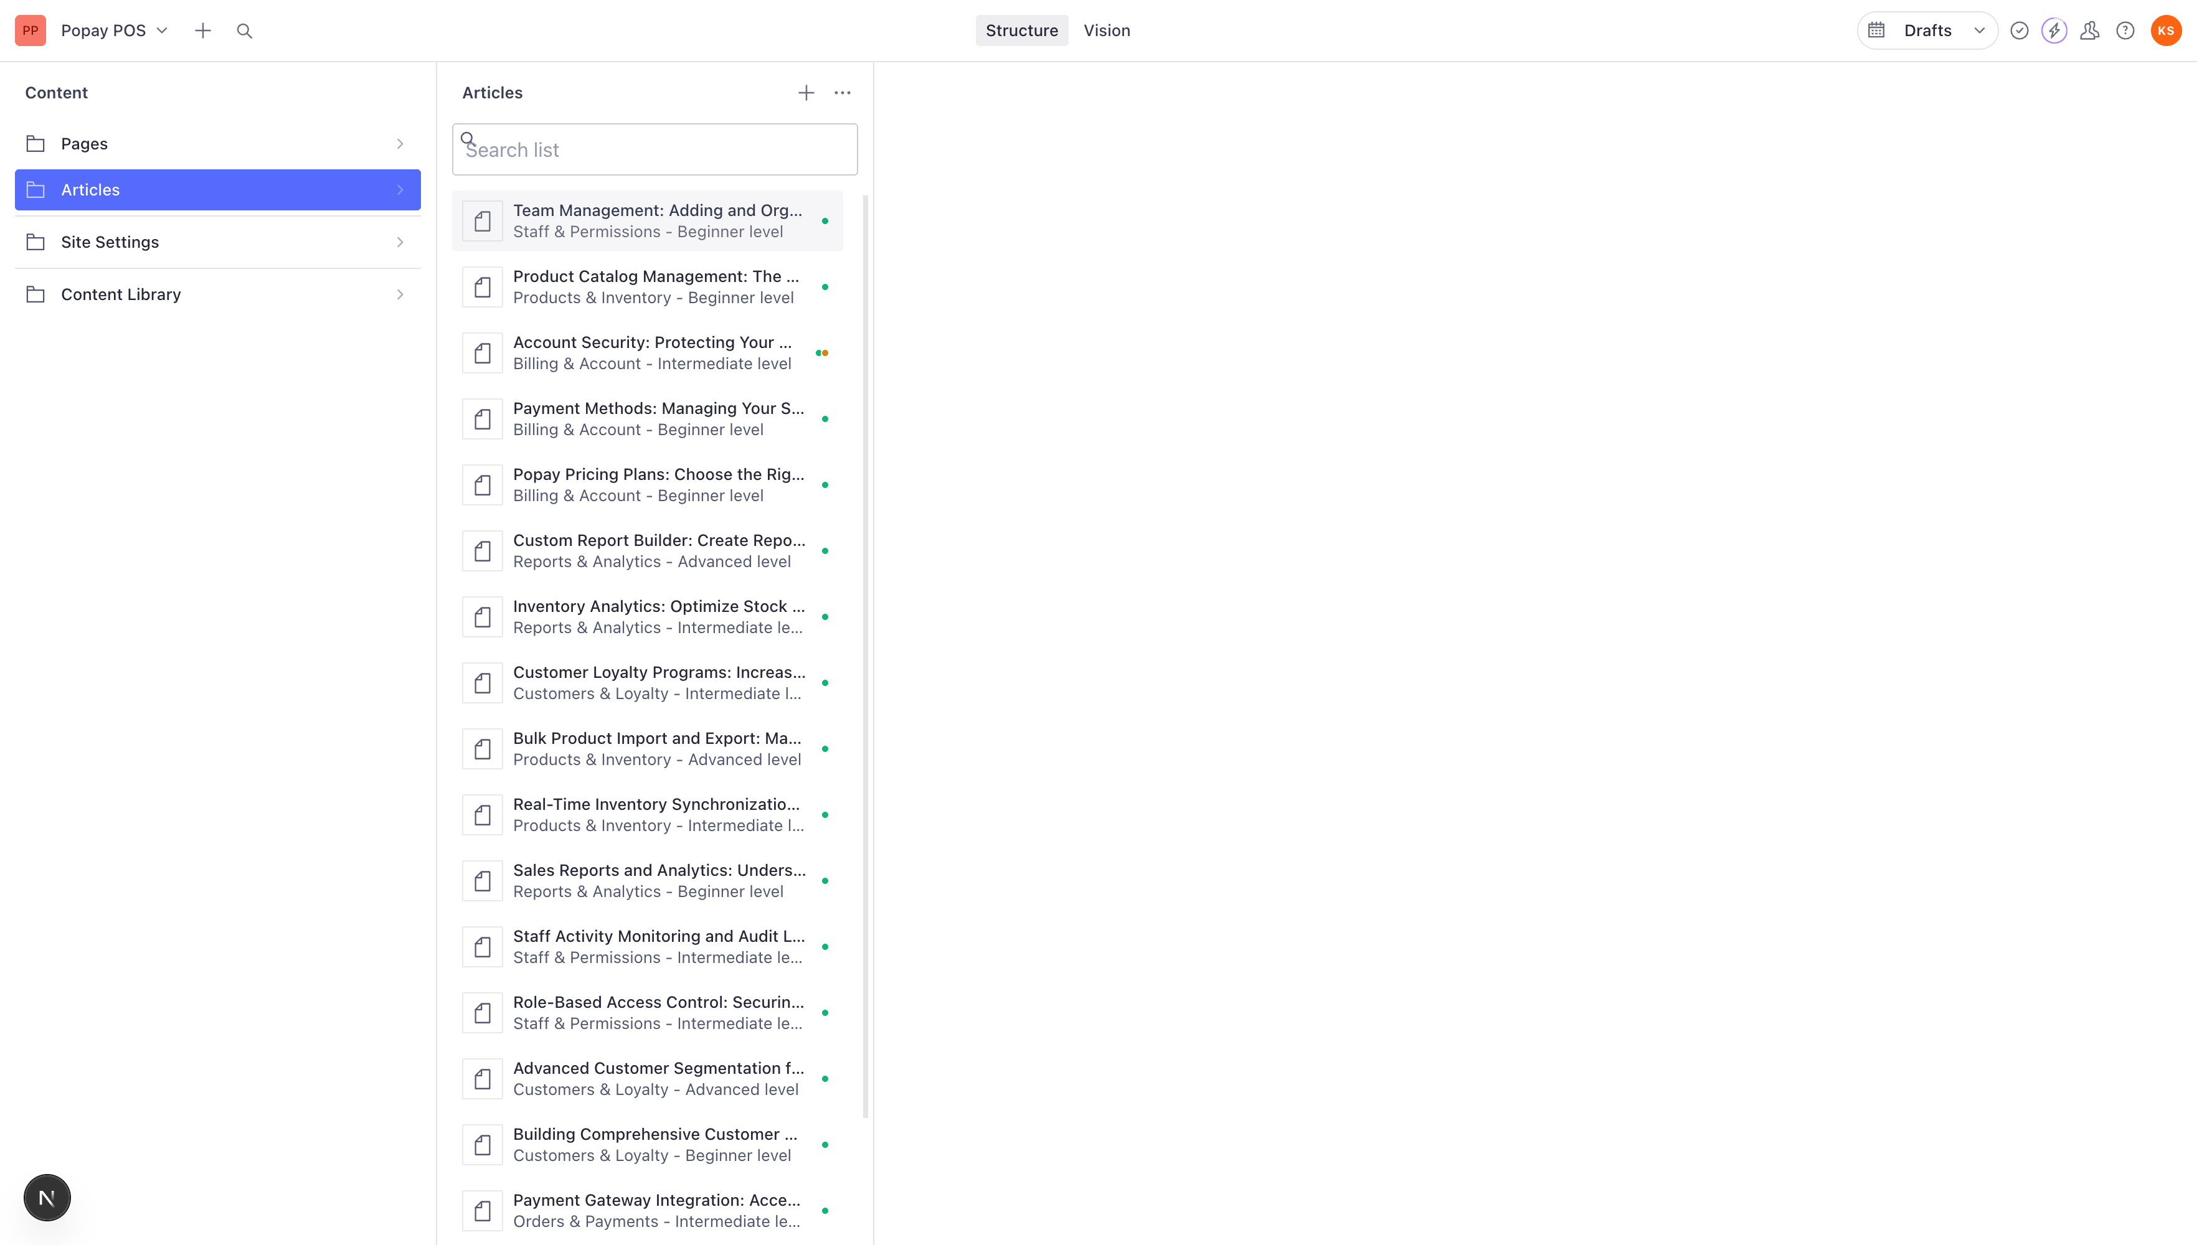Click document icon for Customer Loyalty Programs

coord(483,684)
